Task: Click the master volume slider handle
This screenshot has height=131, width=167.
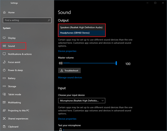Action: 116,63
